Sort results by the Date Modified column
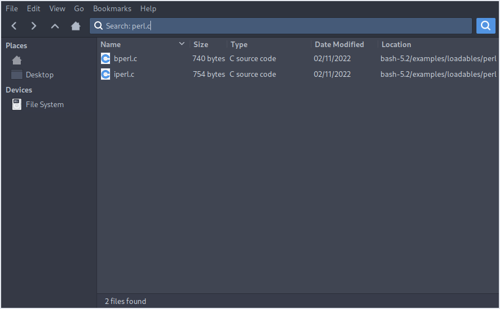 click(x=340, y=45)
